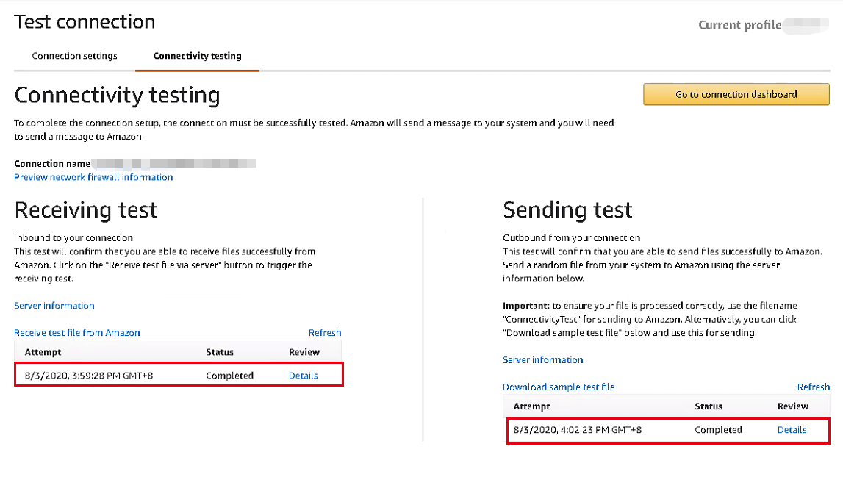This screenshot has width=843, height=477.
Task: Click Go to connection dashboard button
Action: pyautogui.click(x=736, y=94)
